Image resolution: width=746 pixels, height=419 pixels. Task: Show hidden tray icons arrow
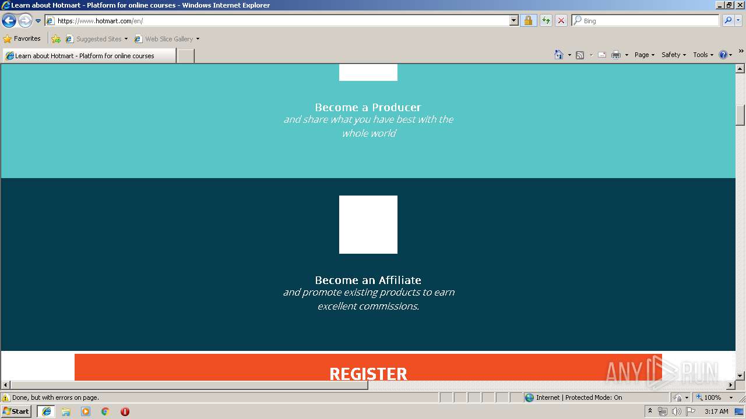pos(650,411)
